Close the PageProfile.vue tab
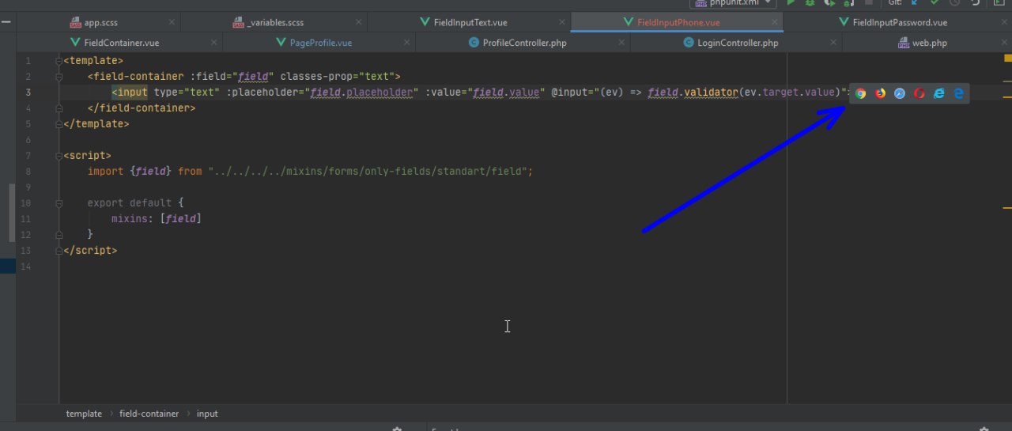The width and height of the screenshot is (1012, 431). [x=406, y=43]
